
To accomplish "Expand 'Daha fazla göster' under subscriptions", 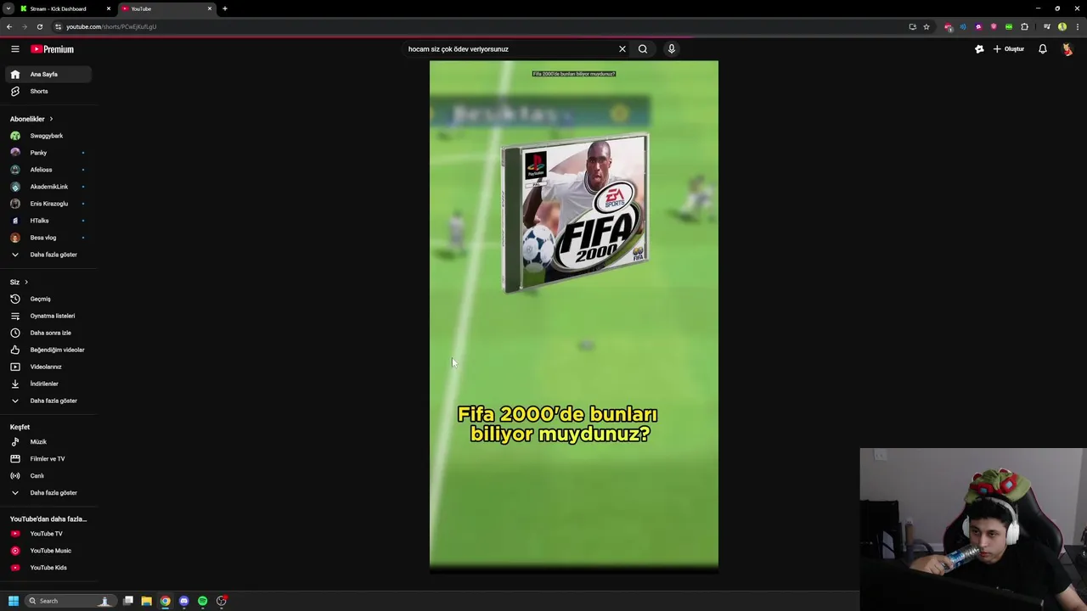I will tap(48, 255).
